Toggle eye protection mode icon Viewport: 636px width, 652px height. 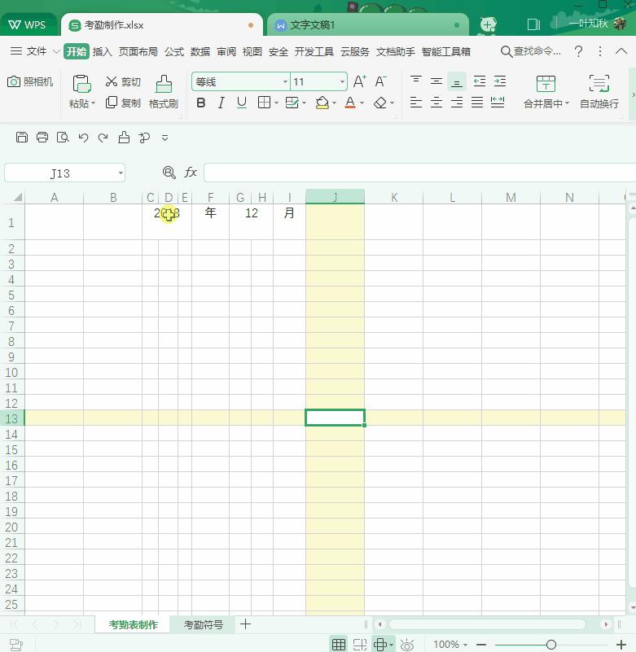[407, 645]
